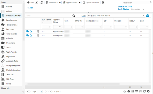Click the Work Permits helmet icon
This screenshot has height=94, width=153.
(3, 52)
